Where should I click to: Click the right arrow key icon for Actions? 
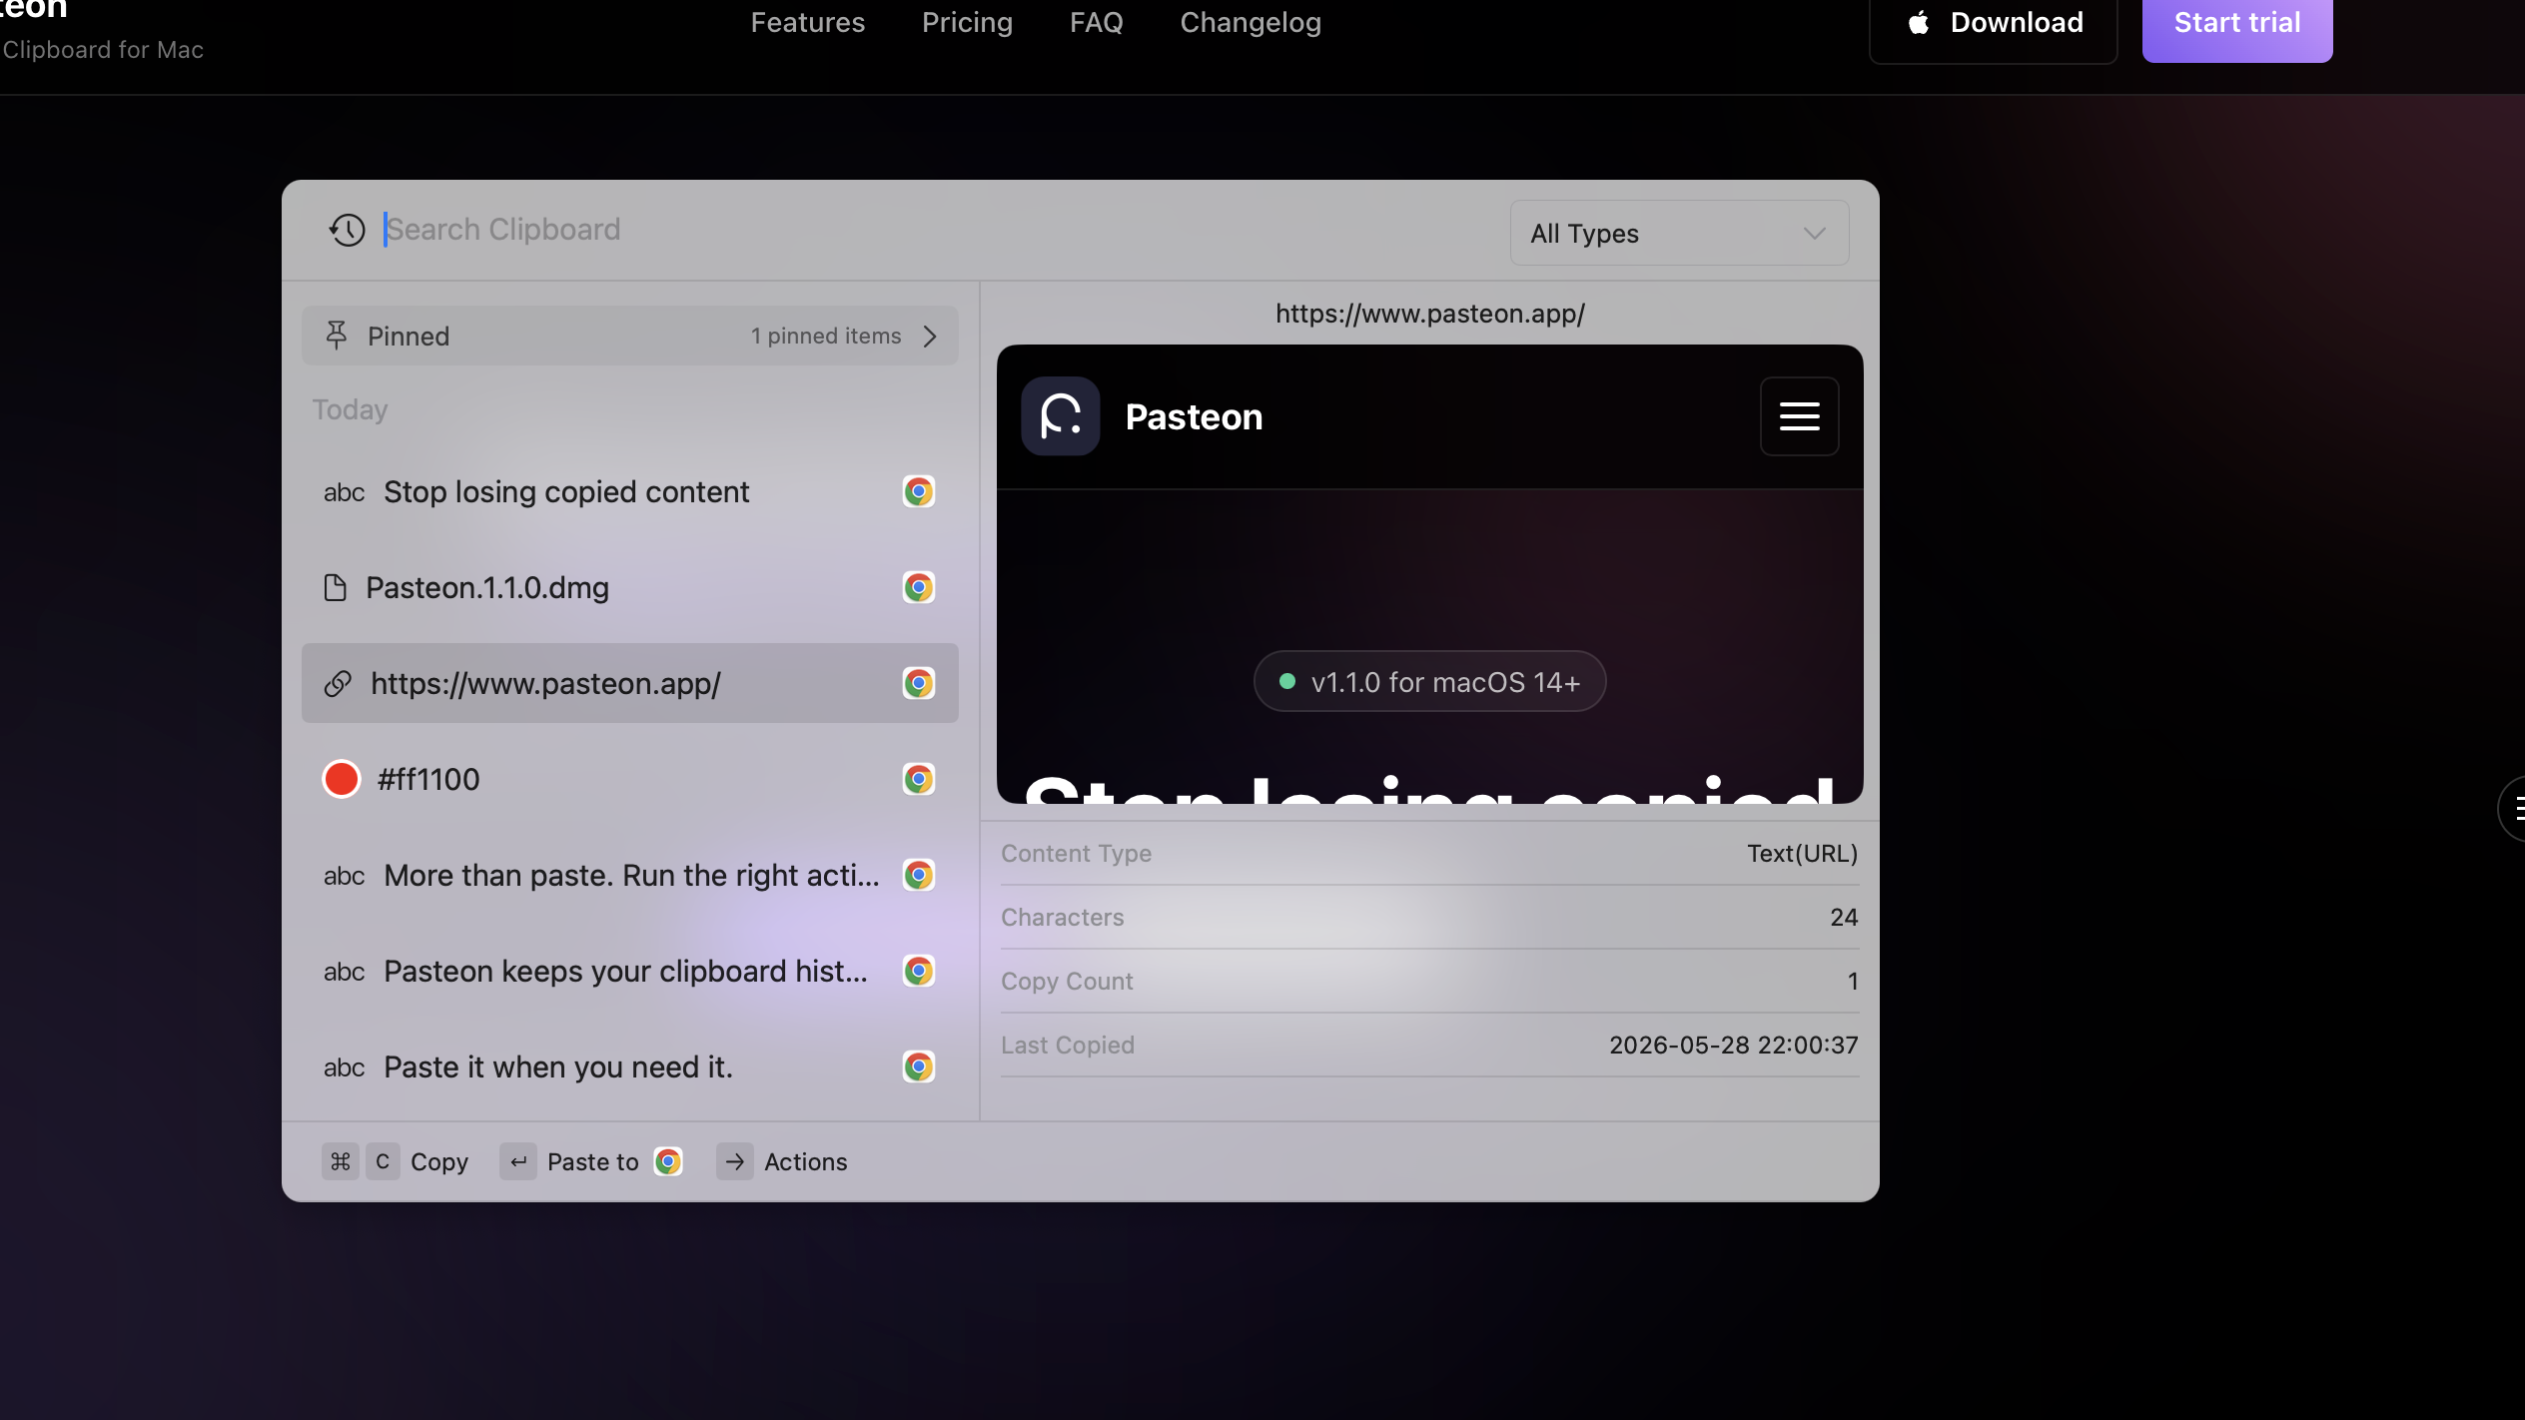[734, 1161]
